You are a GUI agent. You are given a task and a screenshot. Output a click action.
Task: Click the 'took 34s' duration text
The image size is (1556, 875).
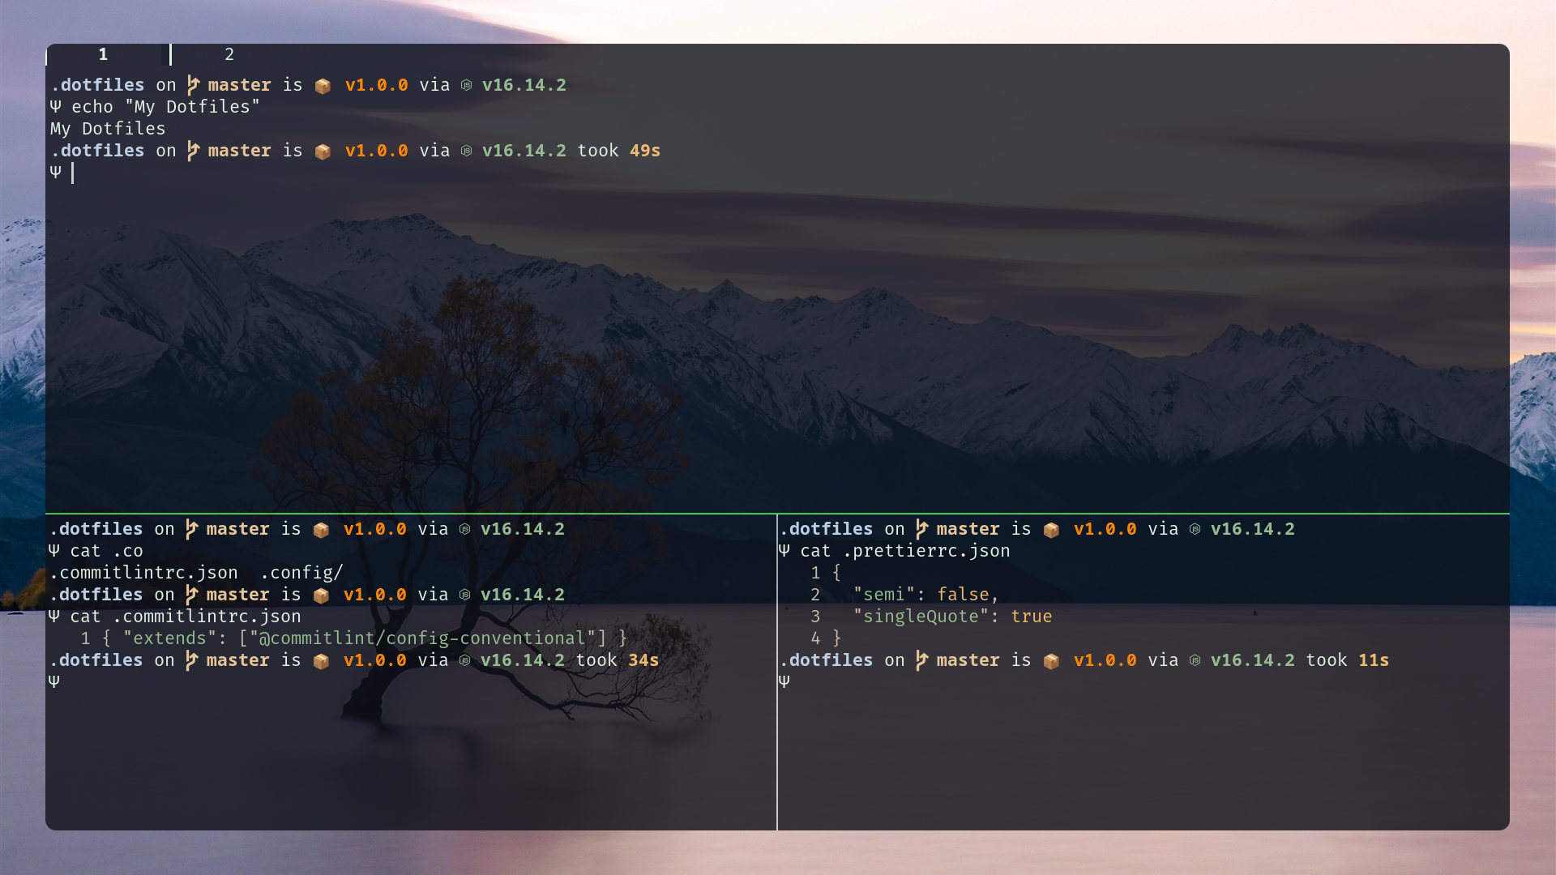point(618,660)
